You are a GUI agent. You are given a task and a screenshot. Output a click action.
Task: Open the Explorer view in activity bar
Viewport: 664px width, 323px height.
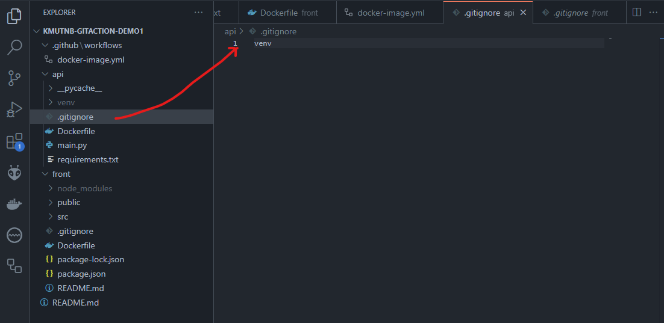[x=14, y=16]
